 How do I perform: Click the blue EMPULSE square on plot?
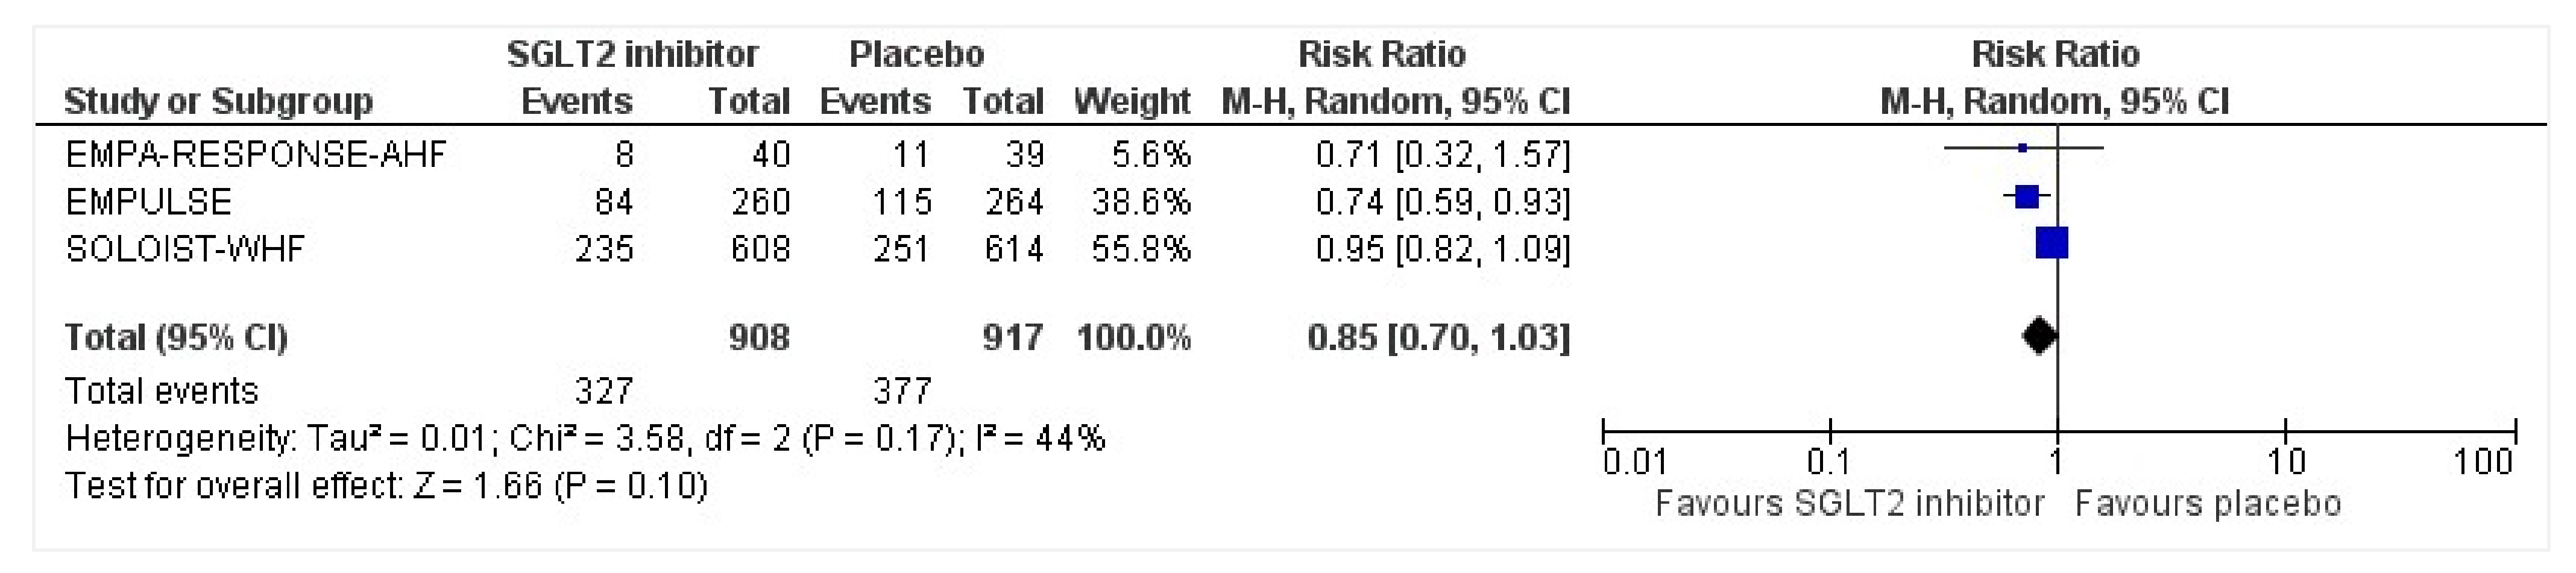[x=2026, y=197]
